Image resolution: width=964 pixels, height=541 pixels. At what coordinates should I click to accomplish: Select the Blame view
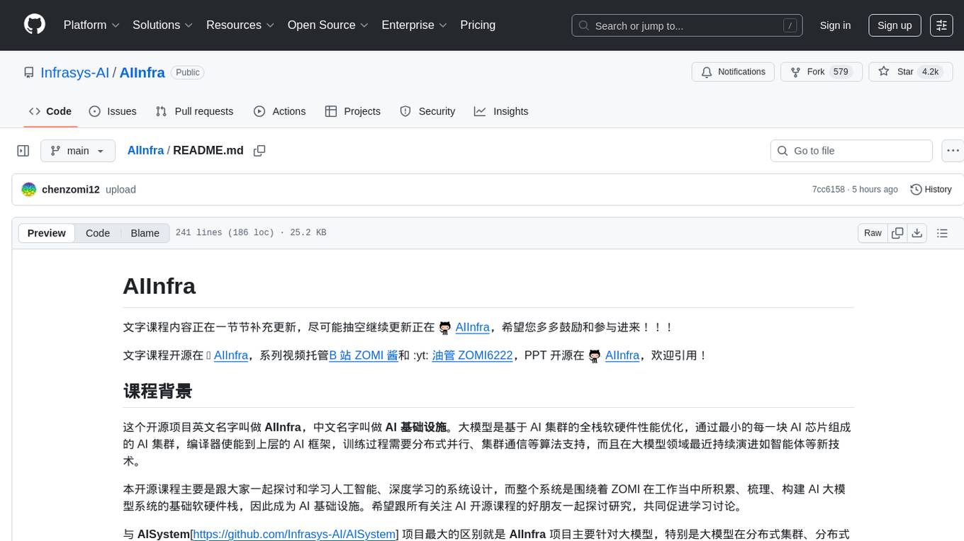[145, 233]
